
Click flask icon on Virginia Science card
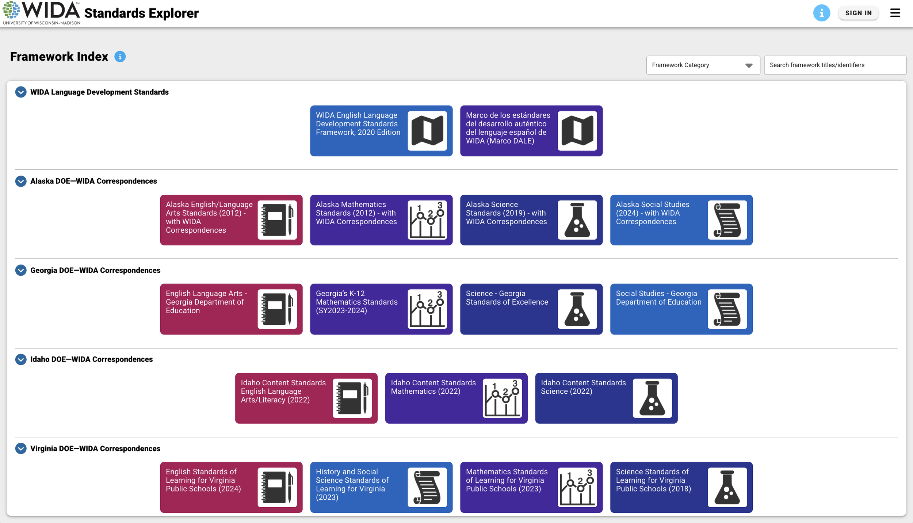click(727, 487)
